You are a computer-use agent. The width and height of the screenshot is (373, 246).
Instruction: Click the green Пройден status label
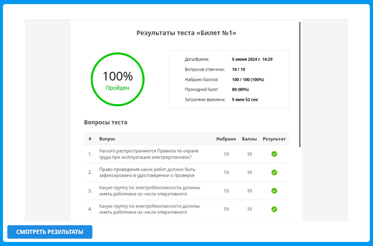(117, 88)
